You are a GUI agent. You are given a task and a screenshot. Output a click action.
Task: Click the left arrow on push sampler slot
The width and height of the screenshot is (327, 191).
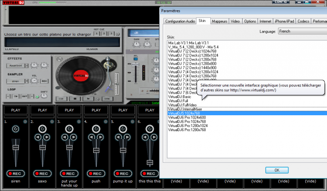pos(92,138)
